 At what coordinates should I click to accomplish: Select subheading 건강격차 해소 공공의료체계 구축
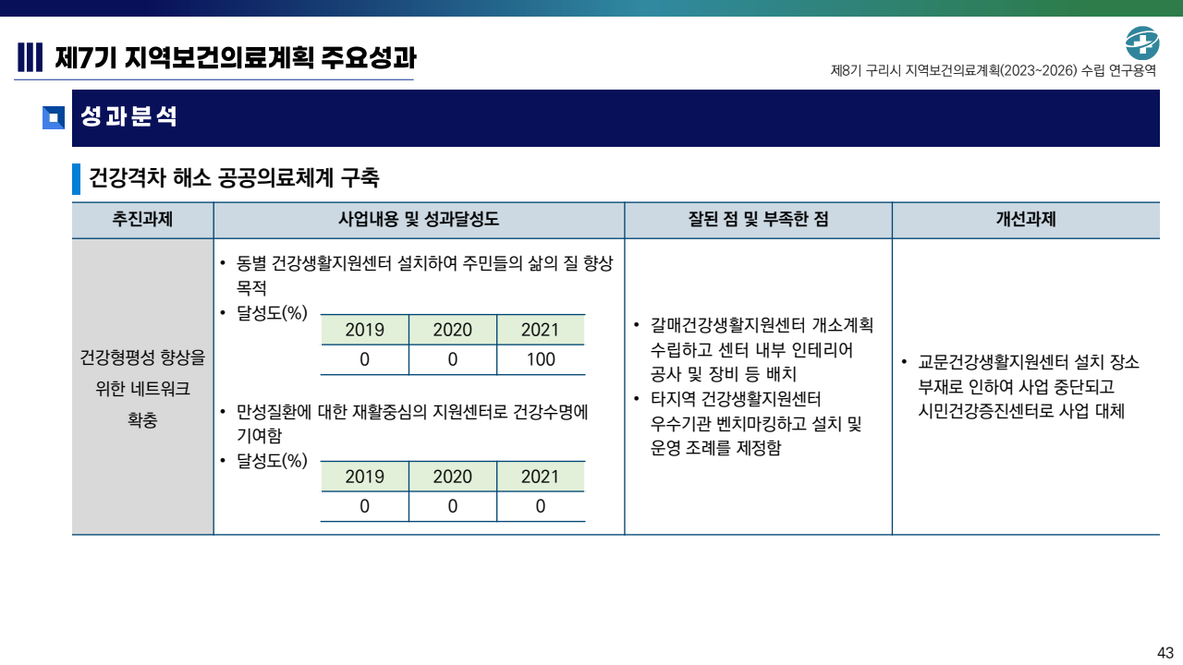click(234, 178)
